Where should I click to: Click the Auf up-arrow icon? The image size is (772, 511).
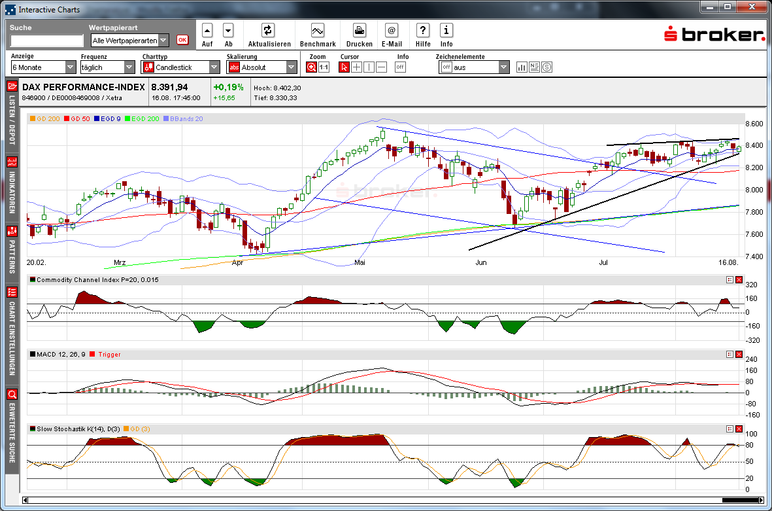(207, 31)
